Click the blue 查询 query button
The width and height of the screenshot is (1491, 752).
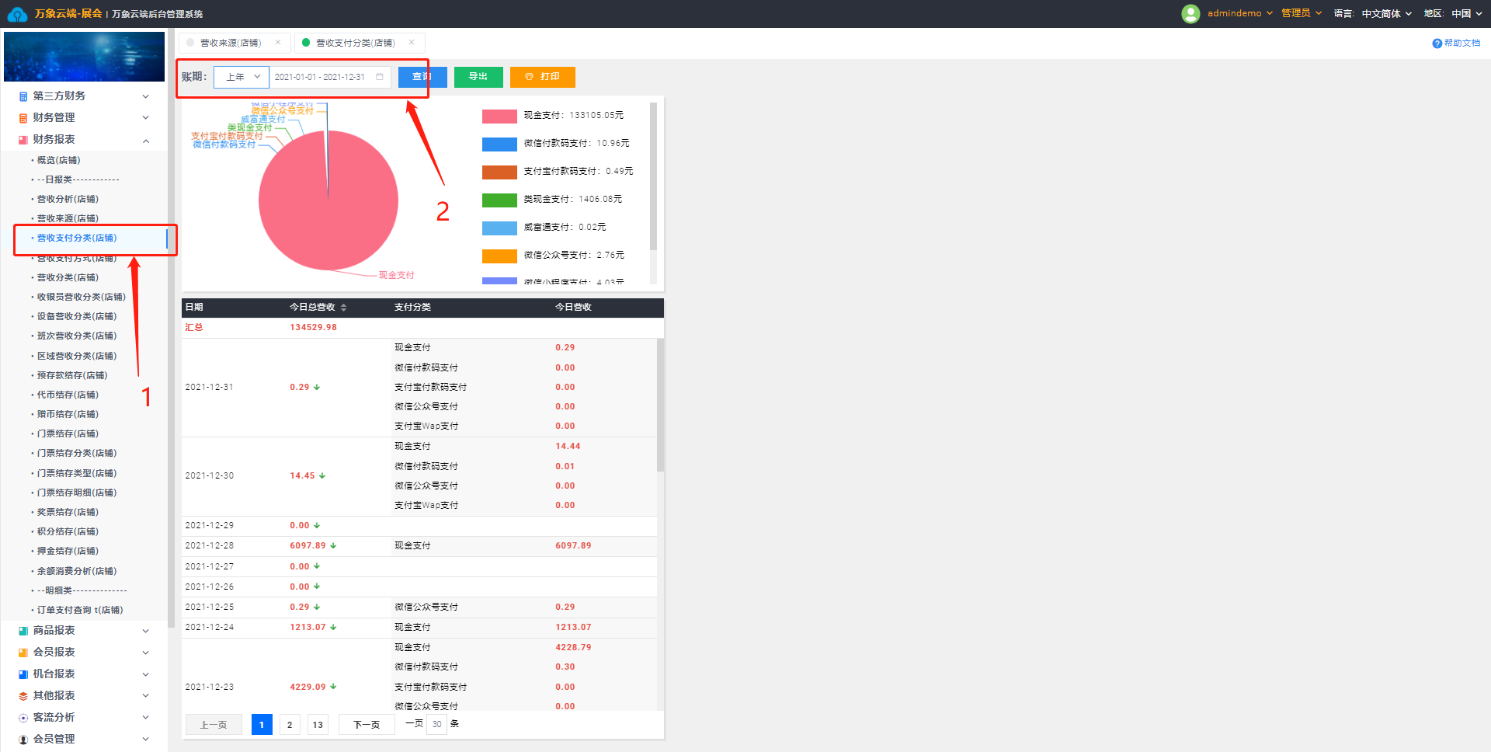pyautogui.click(x=422, y=77)
